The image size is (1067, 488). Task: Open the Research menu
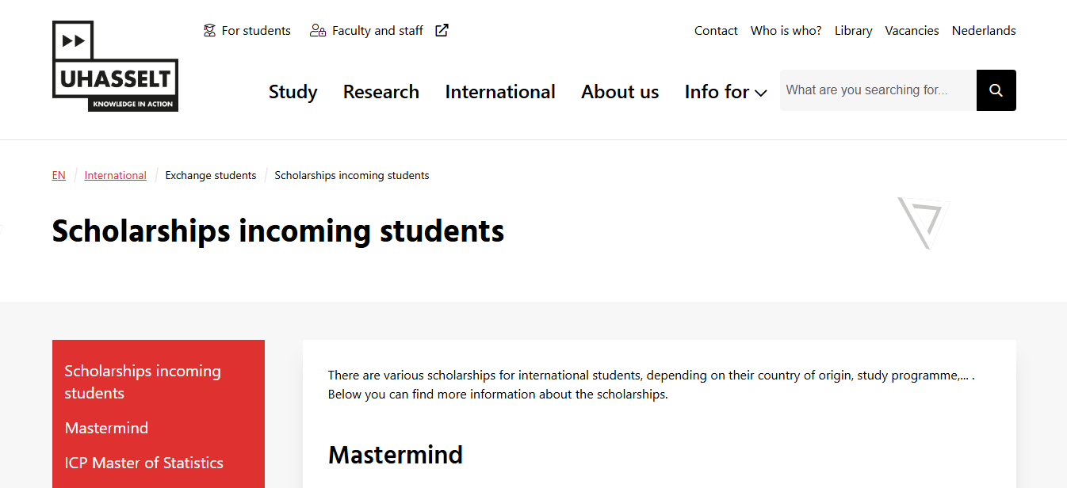click(x=381, y=92)
